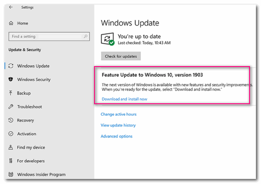261x184 pixels.
Task: Click the Check for updates button
Action: pos(121,56)
